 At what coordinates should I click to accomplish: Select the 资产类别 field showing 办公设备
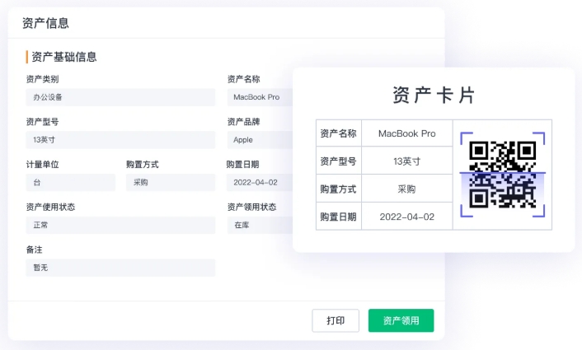pos(120,96)
